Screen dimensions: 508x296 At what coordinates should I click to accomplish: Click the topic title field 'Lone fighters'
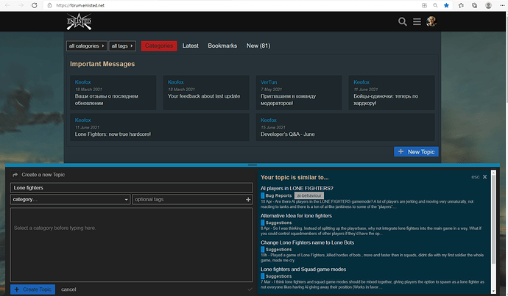(131, 188)
